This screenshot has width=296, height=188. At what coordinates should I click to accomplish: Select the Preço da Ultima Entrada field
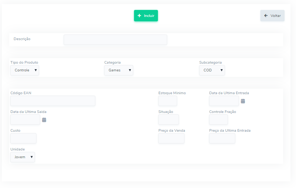click(222, 138)
